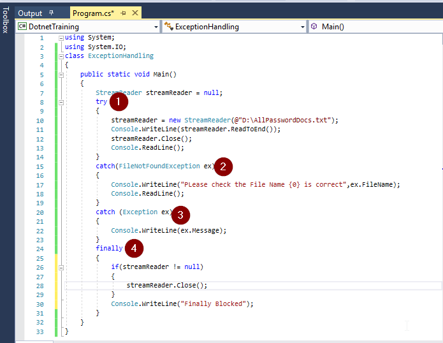Click line number 10 in the margin
Viewport: 443px width, 343px height.
coord(40,120)
